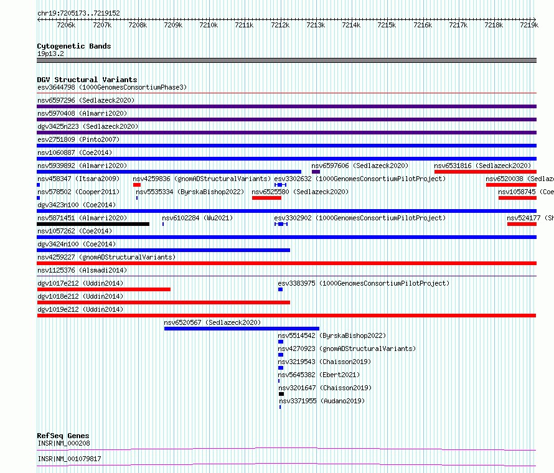This screenshot has width=554, height=473.
Task: Click the red nsv6531816 (Sedlazeck2020) bar
Action: click(486, 172)
